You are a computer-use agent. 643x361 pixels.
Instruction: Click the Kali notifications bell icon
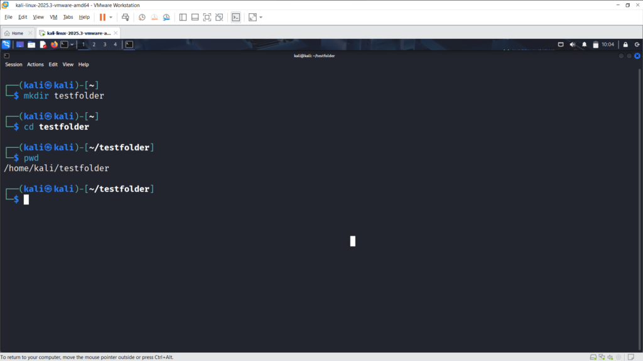(x=584, y=44)
